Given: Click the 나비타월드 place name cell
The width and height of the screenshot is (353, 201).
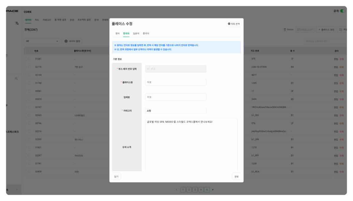Looking at the screenshot, I should pyautogui.click(x=80, y=115).
